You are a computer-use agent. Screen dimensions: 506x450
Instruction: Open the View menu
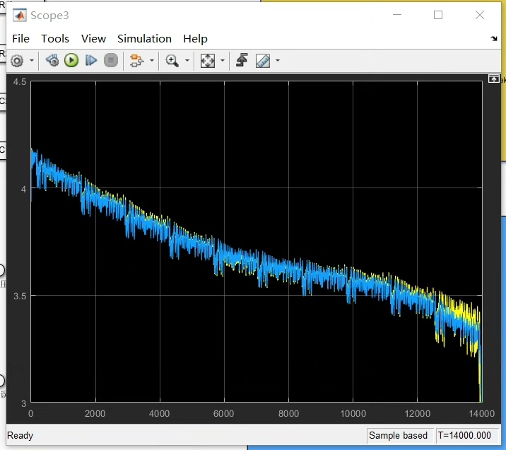[x=93, y=39]
